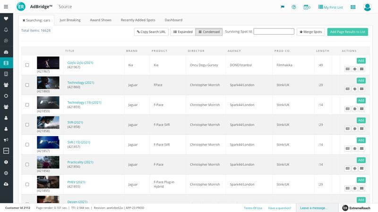The image size is (378, 212).
Task: Open card icon for SVR (2021) row
Action: click(347, 129)
